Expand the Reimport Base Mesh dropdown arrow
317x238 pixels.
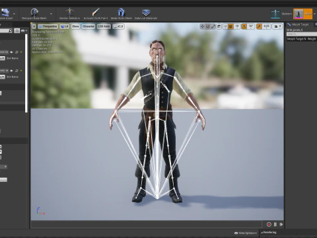coord(51,14)
